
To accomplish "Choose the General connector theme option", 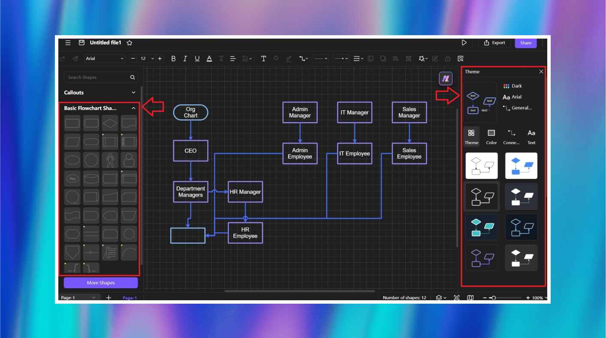I will click(517, 108).
